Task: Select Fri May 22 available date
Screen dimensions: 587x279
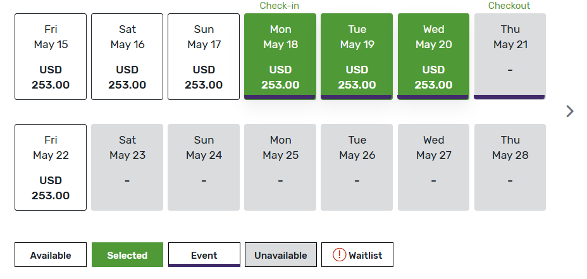Action: tap(51, 167)
